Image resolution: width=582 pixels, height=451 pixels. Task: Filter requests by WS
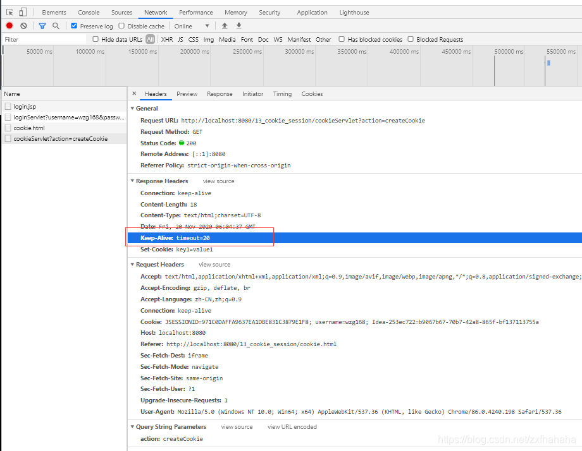pos(278,39)
